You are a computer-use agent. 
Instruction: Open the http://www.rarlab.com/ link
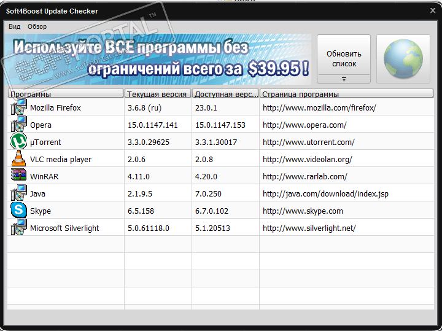click(304, 176)
